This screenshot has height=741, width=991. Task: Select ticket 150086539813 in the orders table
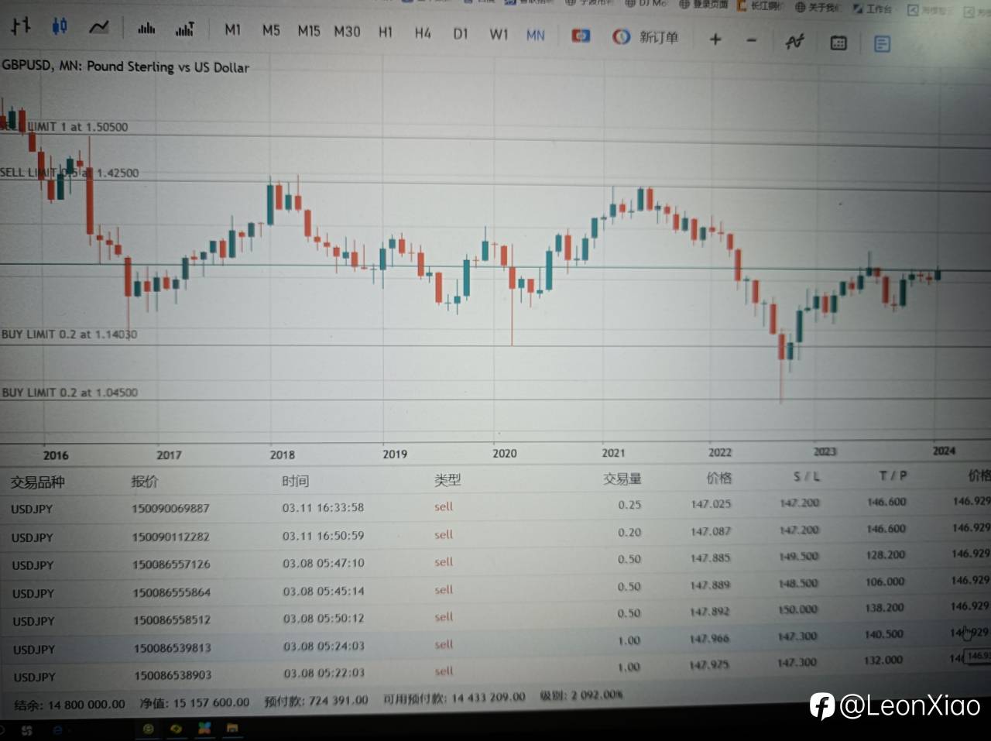173,648
